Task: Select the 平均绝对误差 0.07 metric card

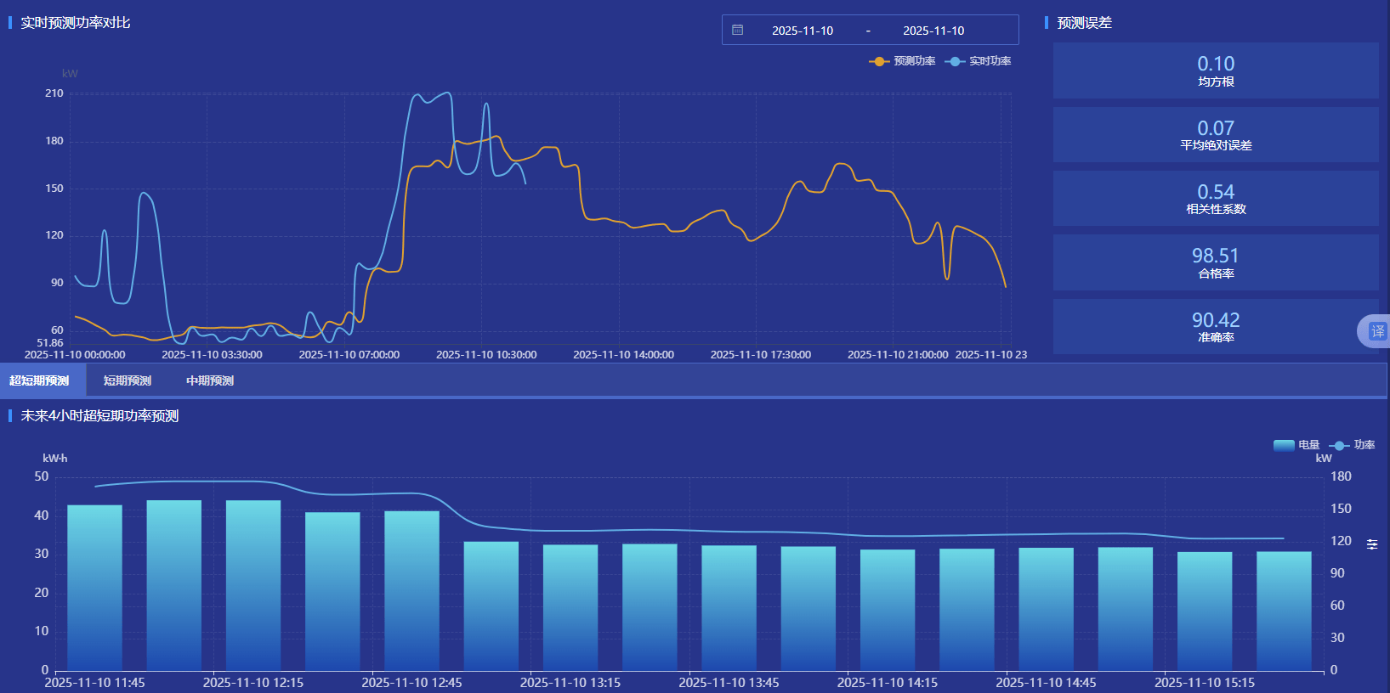Action: (1215, 134)
